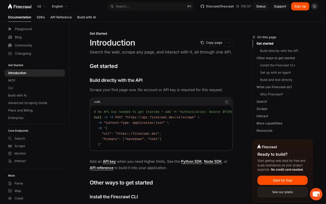Expand the Copy page options arrow

click(229, 43)
